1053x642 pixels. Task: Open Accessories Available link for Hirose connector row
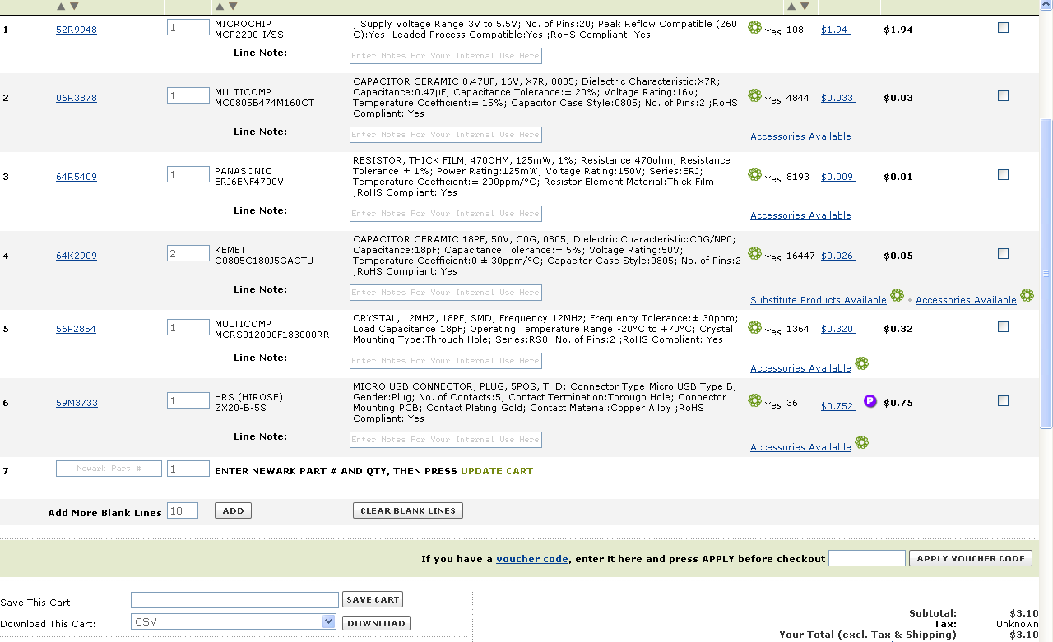800,447
